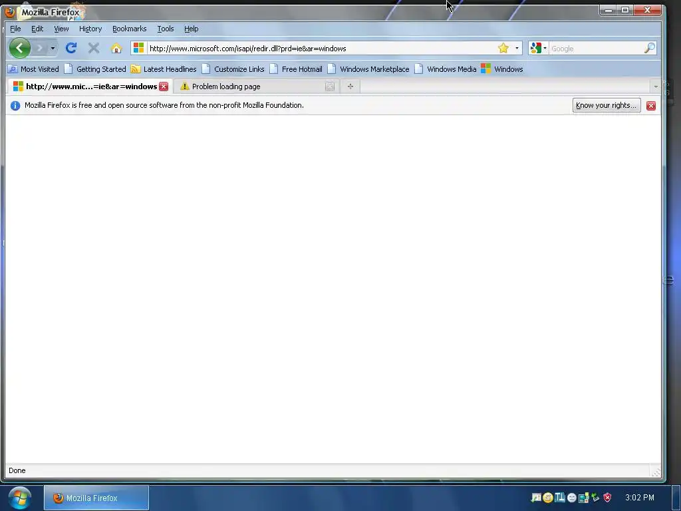The width and height of the screenshot is (681, 511).
Task: Click the Google search input field
Action: [596, 48]
